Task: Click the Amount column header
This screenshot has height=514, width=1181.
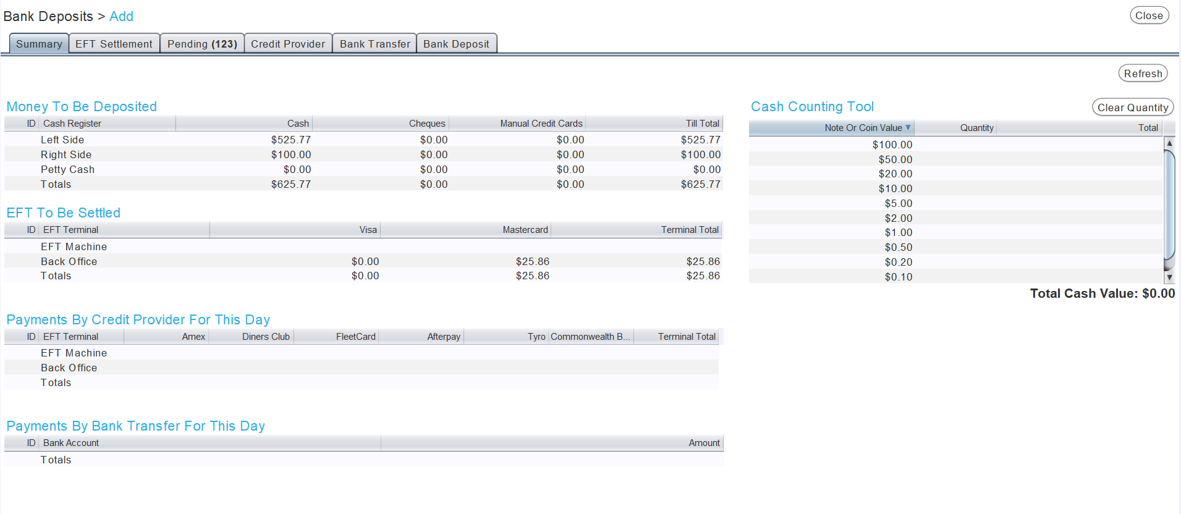Action: (x=552, y=443)
